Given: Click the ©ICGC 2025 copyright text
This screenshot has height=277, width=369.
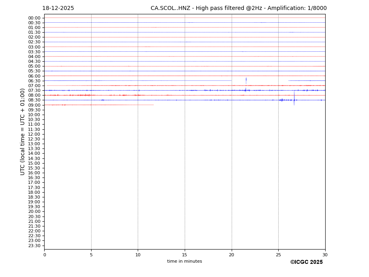Looking at the screenshot, I should (306, 262).
